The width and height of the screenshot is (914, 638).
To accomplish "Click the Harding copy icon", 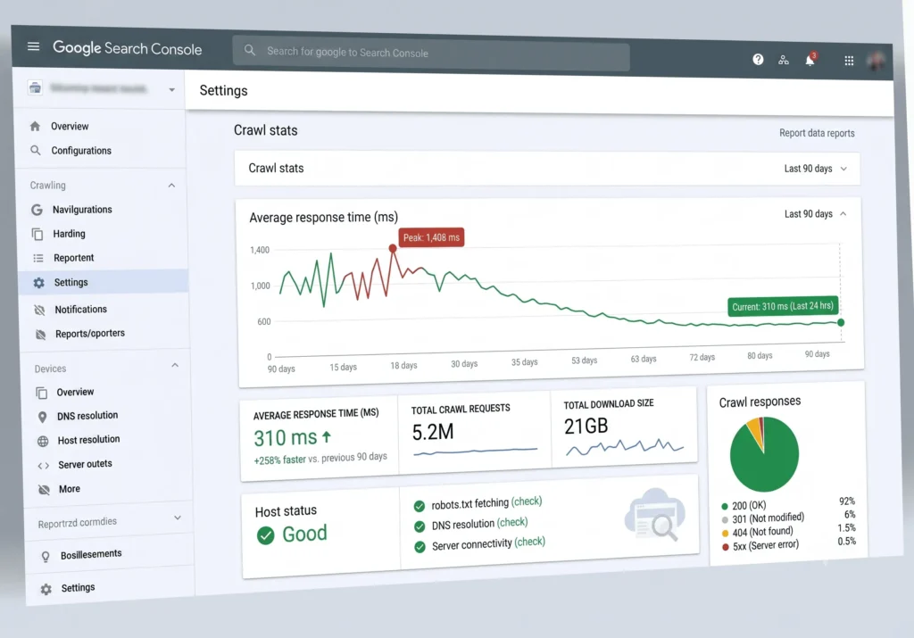I will click(37, 234).
